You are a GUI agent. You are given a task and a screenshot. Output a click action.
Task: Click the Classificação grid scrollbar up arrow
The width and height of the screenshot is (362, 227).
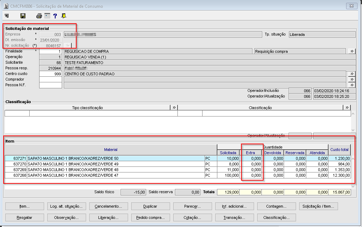coord(353,114)
